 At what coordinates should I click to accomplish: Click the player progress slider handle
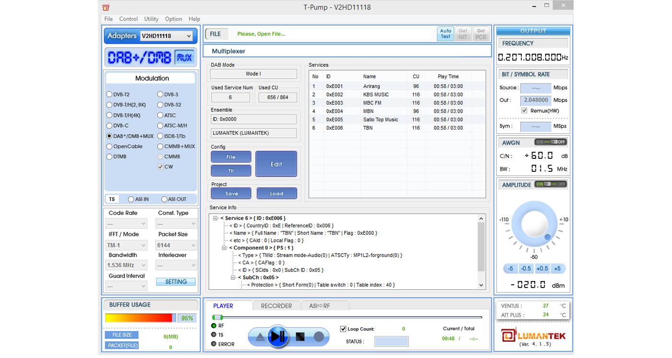[x=218, y=317]
